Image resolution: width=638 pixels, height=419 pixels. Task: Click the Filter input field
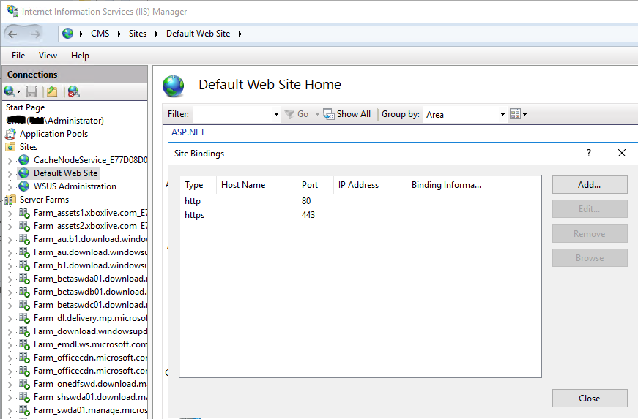(x=233, y=115)
